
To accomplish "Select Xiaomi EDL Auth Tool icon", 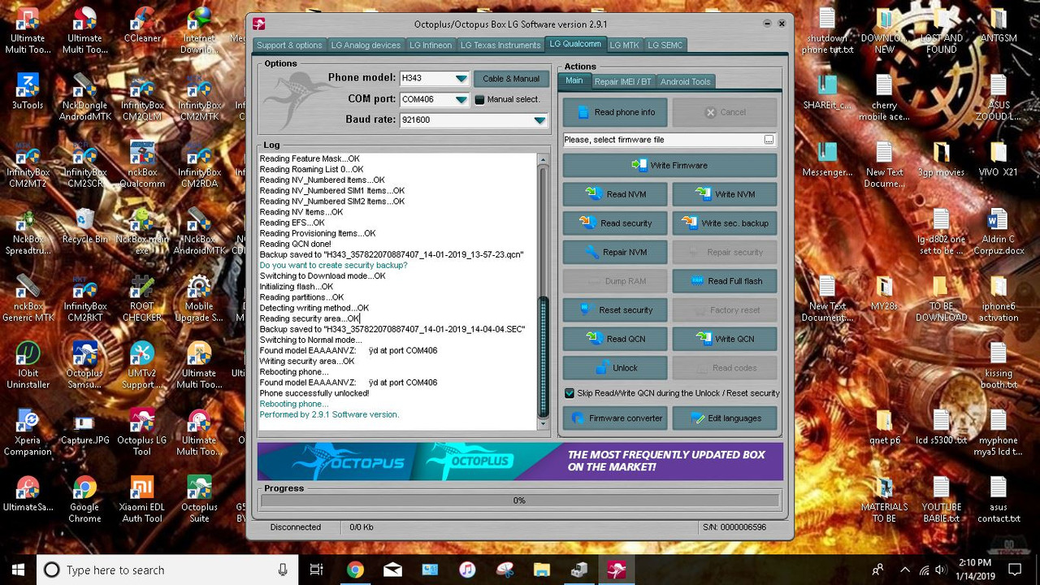I will pos(142,500).
